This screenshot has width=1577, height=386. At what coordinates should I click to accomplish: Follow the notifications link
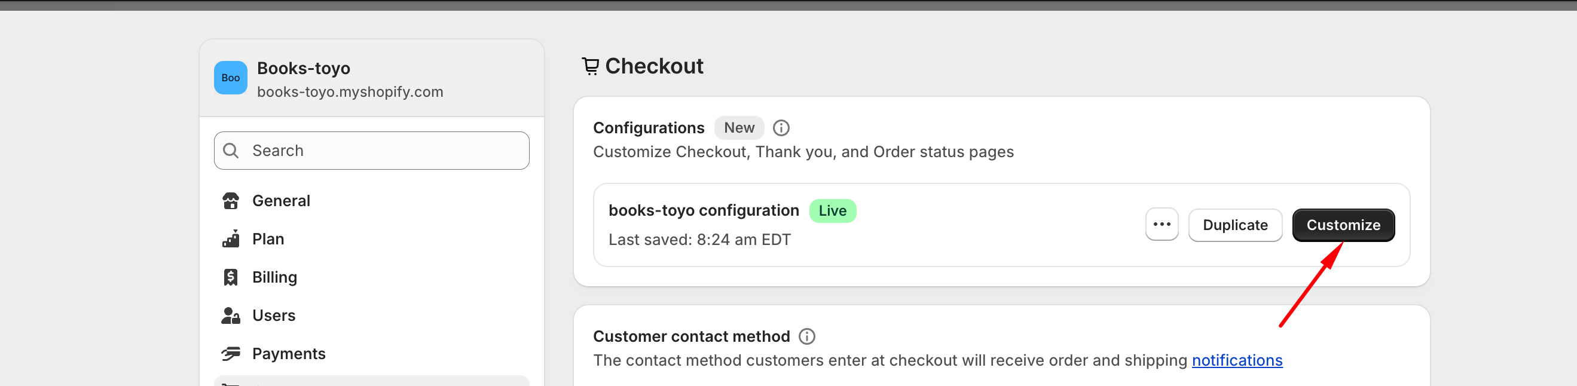[x=1237, y=360]
